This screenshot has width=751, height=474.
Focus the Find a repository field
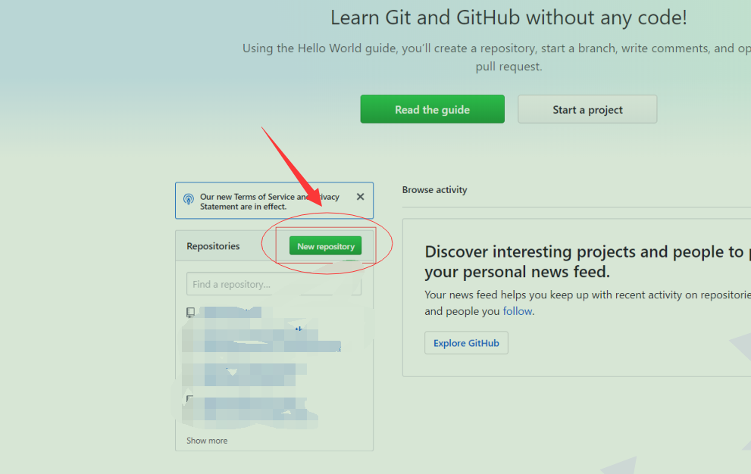[274, 285]
